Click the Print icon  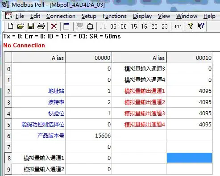41,26
